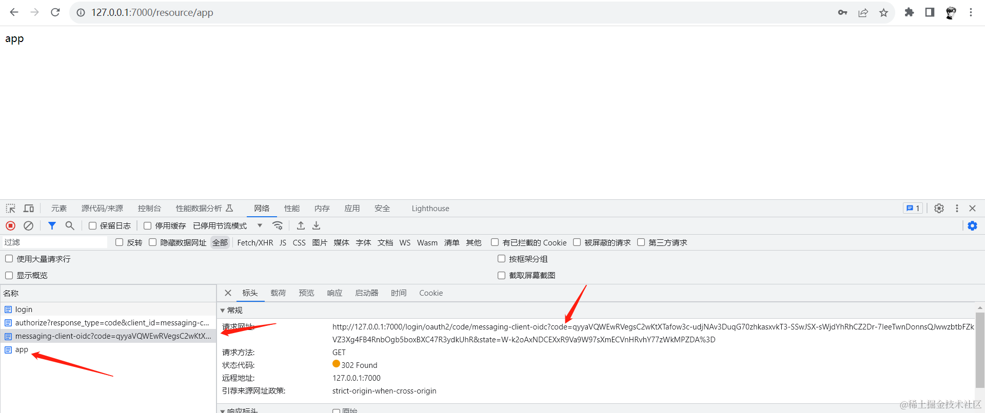Screen dimensions: 985x413
Task: Open DevTools settings gear
Action: 939,208
